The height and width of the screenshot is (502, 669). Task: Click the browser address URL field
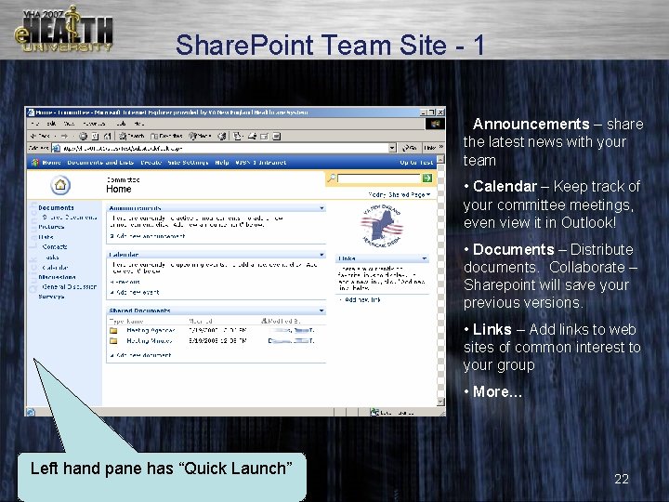click(x=225, y=148)
